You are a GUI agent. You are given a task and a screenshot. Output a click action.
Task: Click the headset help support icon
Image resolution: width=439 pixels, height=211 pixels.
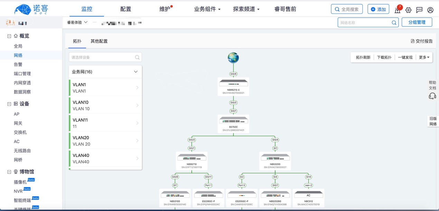[432, 96]
